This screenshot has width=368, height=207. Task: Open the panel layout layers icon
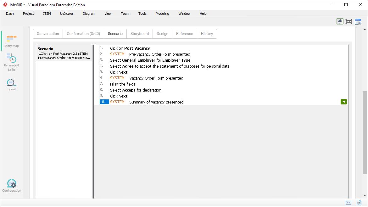(358, 22)
